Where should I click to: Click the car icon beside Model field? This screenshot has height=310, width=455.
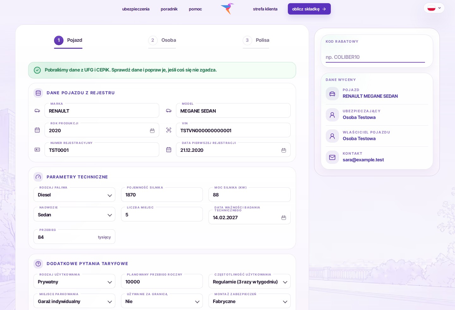click(169, 111)
